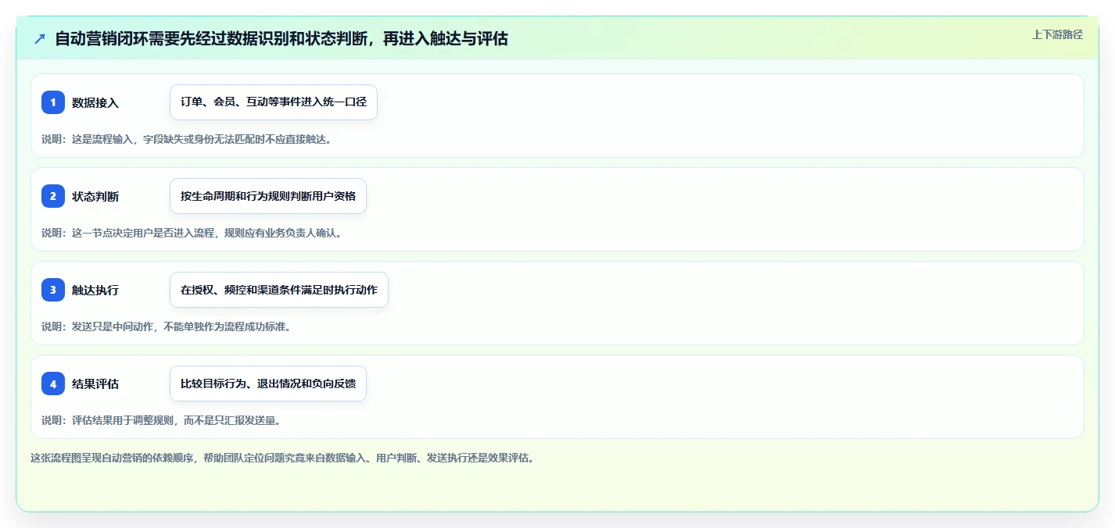Click the 比较目标行为、退出情况和负向反馈 box
1115x528 pixels.
(268, 384)
